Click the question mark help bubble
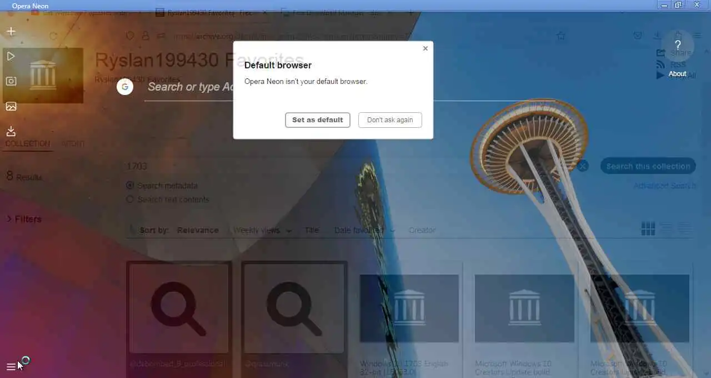 [x=678, y=45]
